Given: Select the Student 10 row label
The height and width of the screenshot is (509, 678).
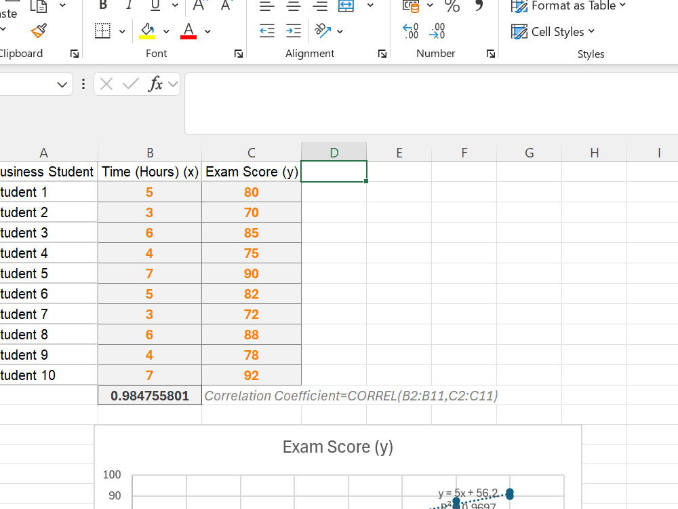Looking at the screenshot, I should tap(48, 375).
